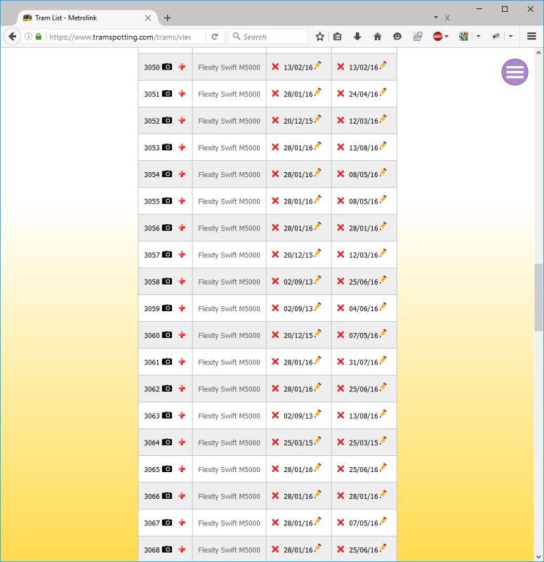Click the date 07/05/16 in row 3060
Image resolution: width=544 pixels, height=562 pixels.
(364, 336)
